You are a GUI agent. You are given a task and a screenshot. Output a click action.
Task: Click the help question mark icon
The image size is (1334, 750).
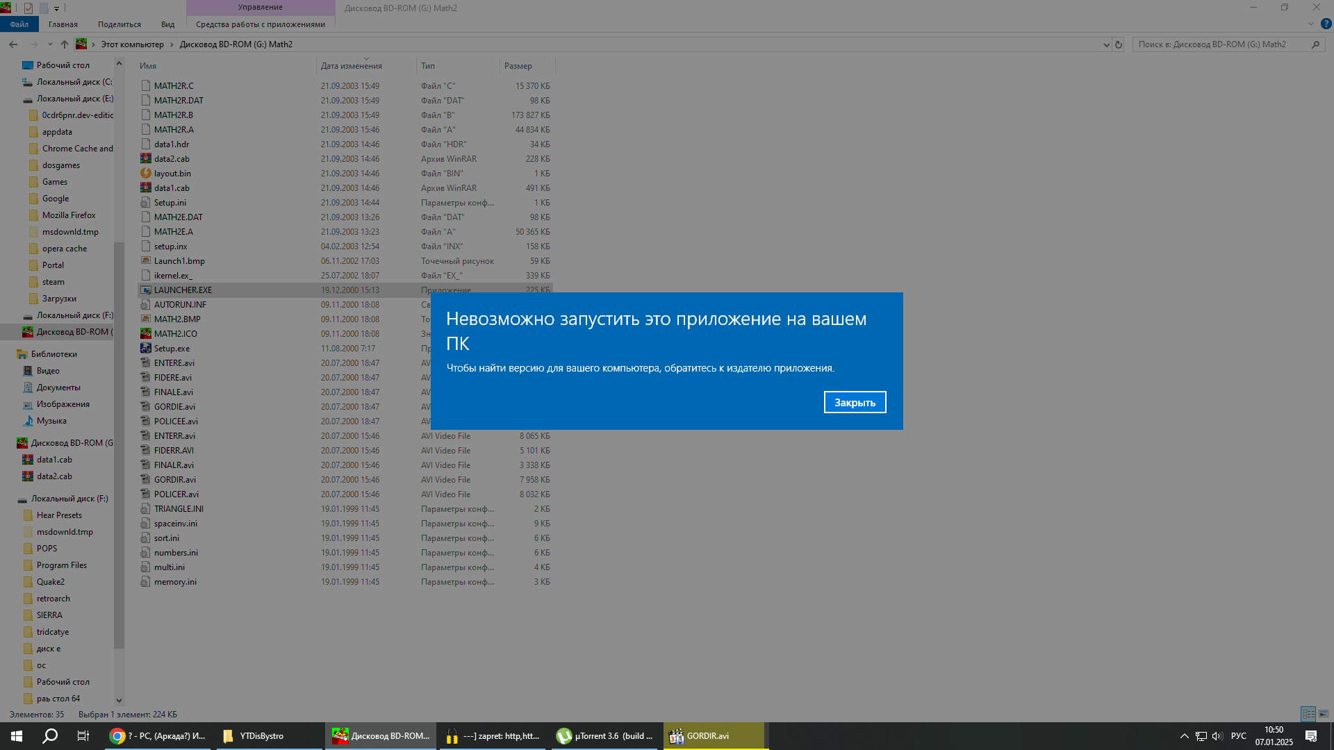click(x=1326, y=24)
